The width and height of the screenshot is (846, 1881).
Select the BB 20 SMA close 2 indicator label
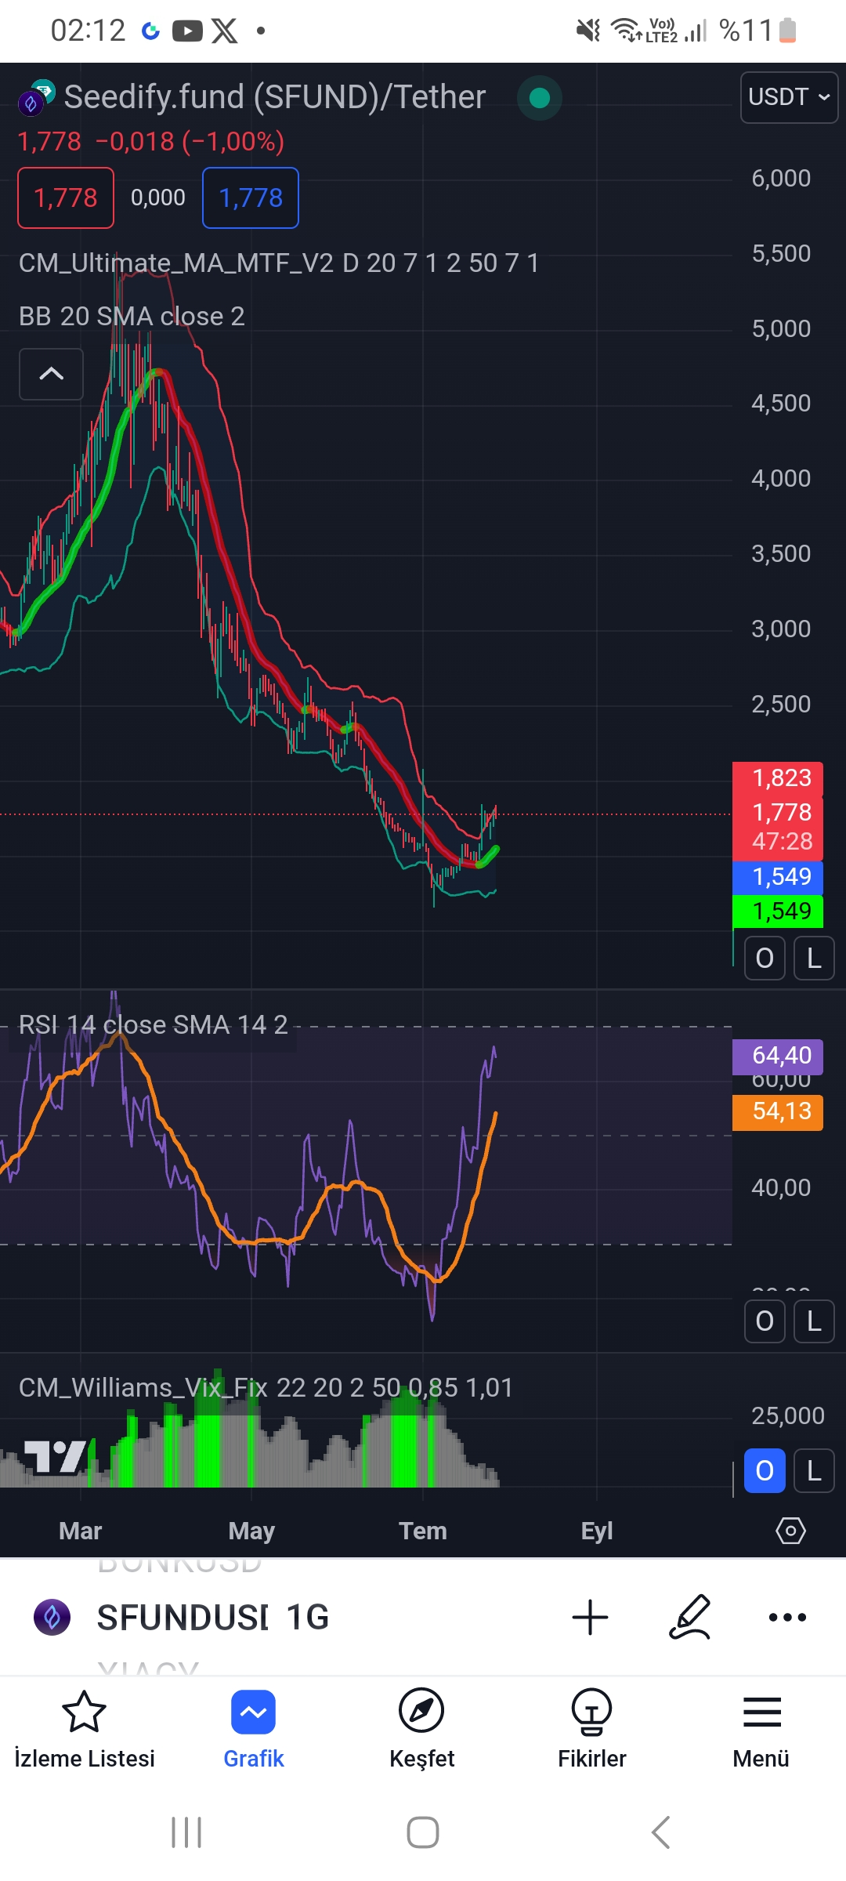[x=132, y=317]
